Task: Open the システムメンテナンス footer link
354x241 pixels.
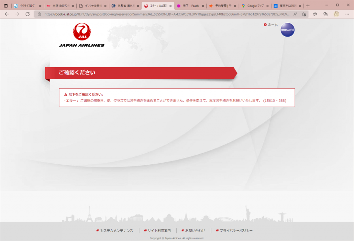Action: pos(116,231)
